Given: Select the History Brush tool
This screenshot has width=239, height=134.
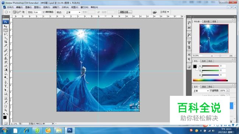Looking at the screenshot, I should (x=6, y=62).
